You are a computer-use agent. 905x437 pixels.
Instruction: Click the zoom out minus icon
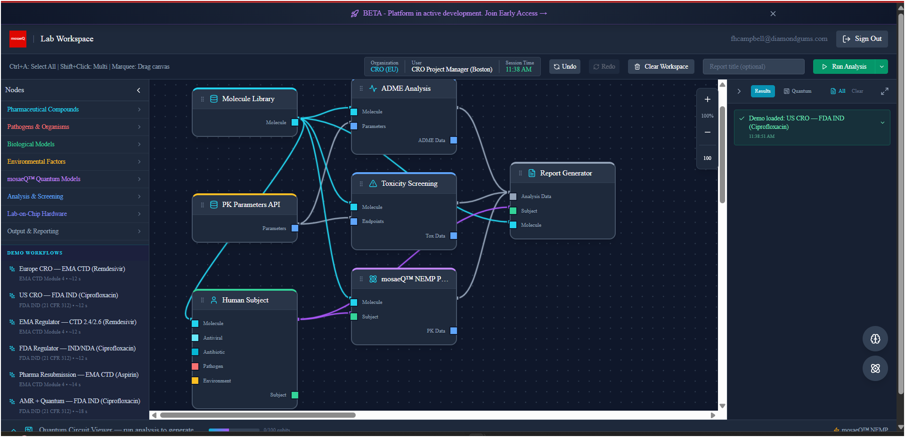707,132
